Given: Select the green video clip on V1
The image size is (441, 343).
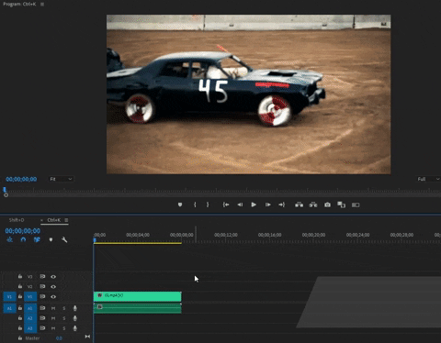Looking at the screenshot, I should click(137, 296).
